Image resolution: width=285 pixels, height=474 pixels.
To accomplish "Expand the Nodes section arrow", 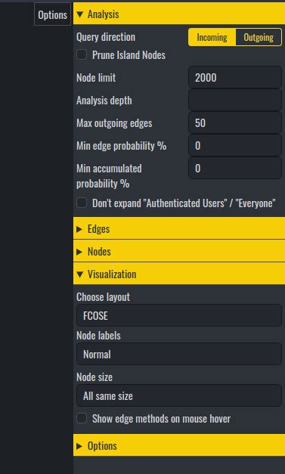I will (x=79, y=252).
